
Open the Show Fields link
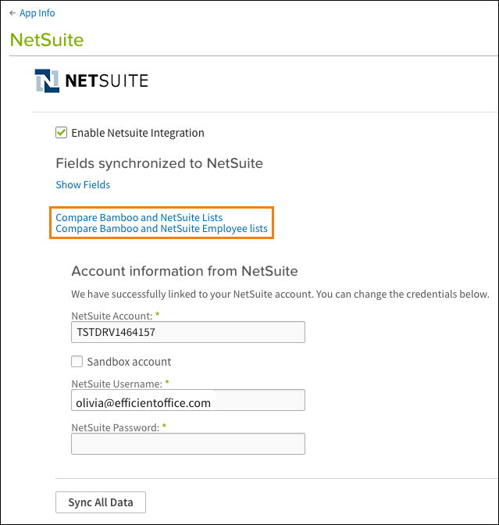click(83, 185)
